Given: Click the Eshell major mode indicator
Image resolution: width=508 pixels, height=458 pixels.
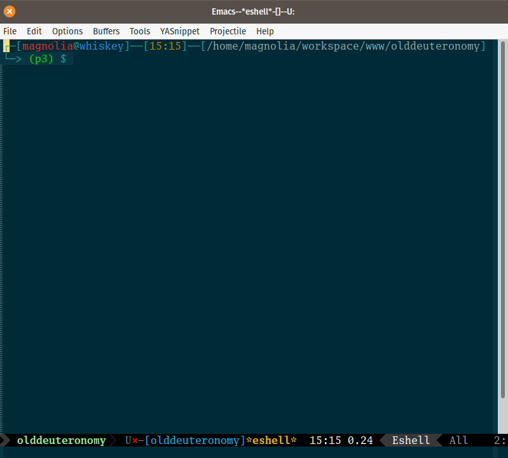Looking at the screenshot, I should [411, 440].
